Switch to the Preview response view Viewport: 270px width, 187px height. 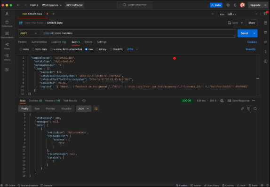[50, 109]
